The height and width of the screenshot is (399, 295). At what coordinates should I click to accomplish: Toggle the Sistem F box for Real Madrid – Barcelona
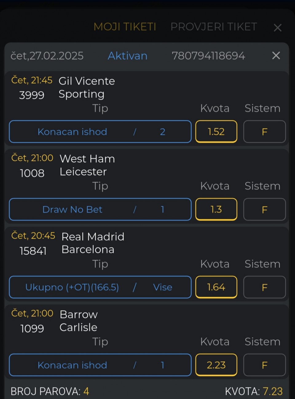click(265, 287)
